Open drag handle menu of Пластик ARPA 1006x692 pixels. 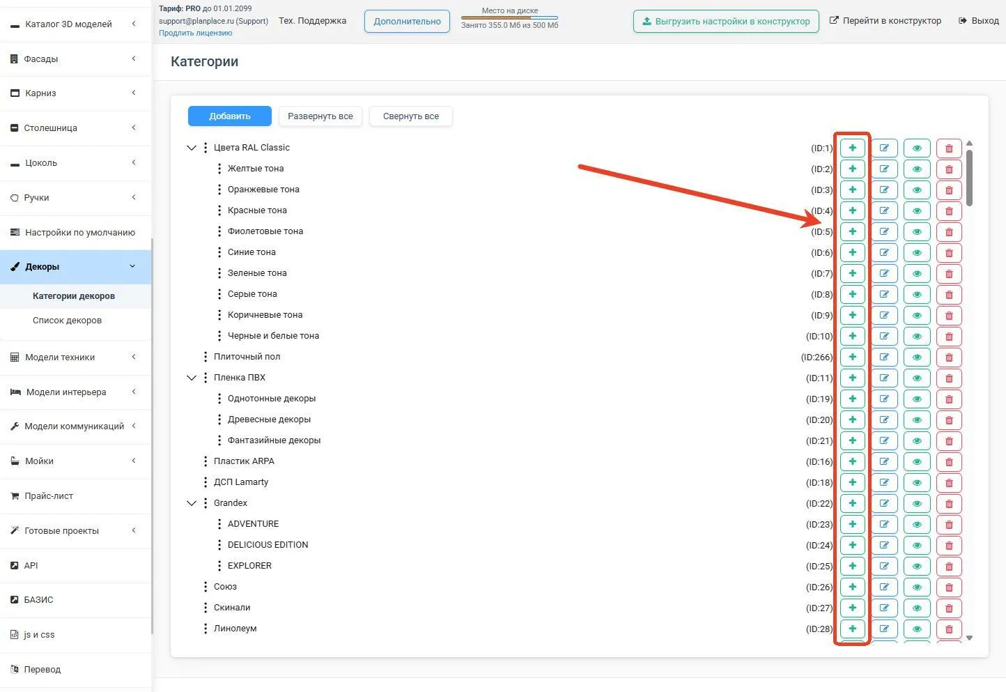coord(206,461)
